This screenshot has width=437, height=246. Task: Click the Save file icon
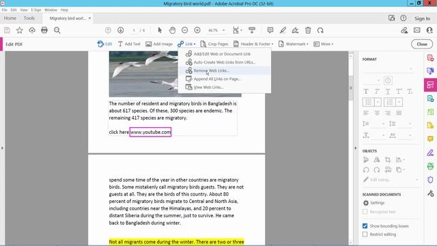(7, 30)
